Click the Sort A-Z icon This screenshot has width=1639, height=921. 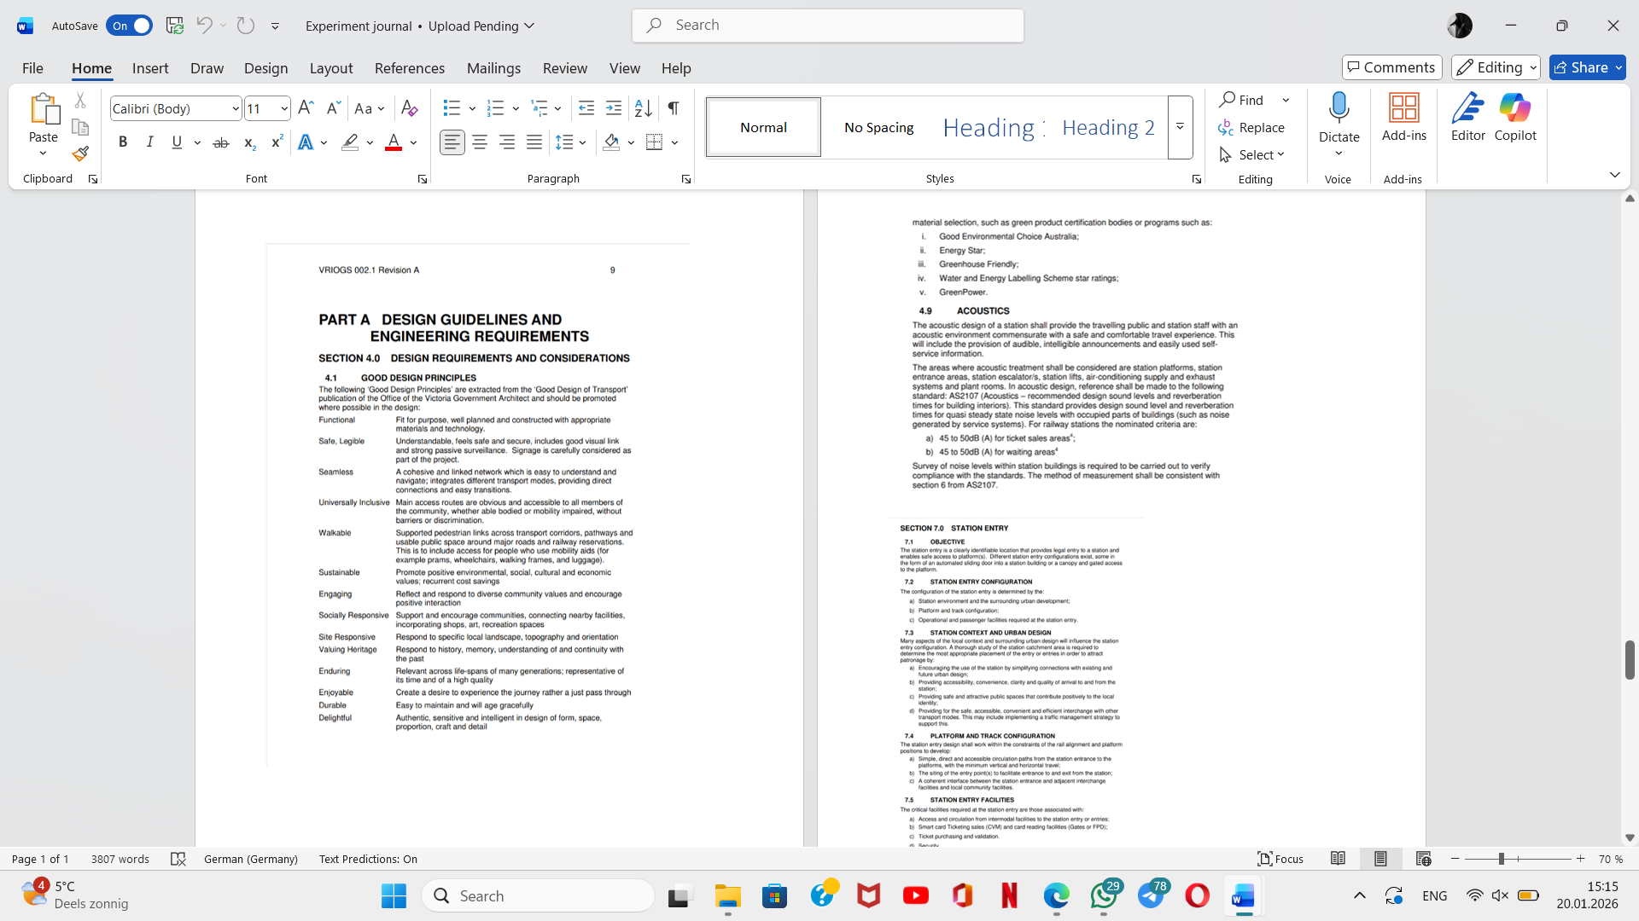[643, 108]
